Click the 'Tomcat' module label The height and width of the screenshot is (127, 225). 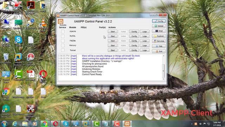(73, 50)
